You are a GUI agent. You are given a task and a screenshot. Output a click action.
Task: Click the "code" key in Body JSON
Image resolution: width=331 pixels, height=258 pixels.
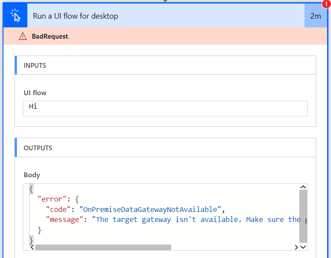(x=59, y=209)
